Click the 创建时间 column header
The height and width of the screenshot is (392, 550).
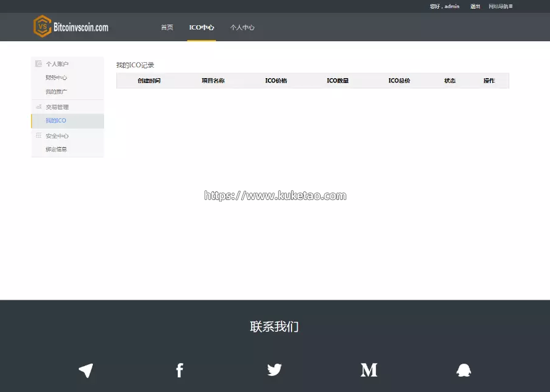tap(149, 81)
